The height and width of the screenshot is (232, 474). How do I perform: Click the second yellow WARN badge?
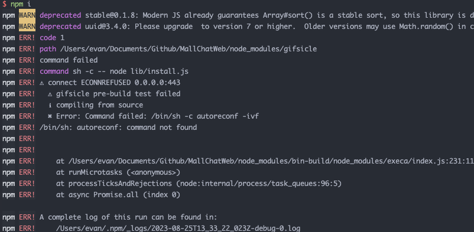point(27,27)
